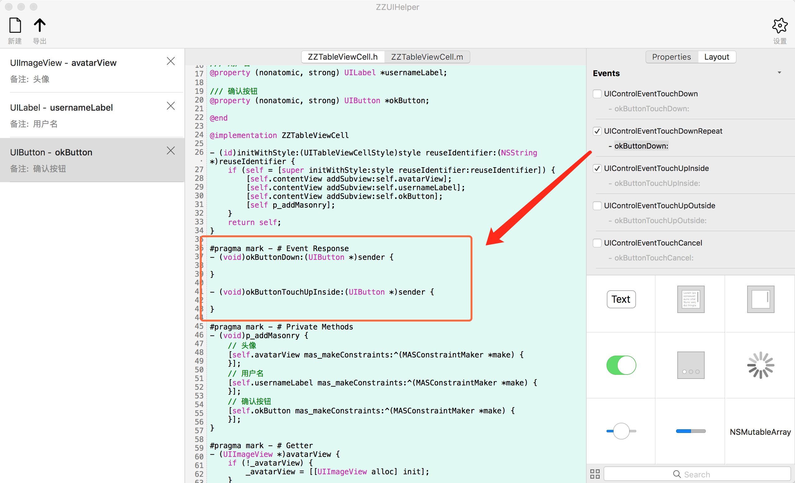The image size is (795, 483).
Task: Switch to the Properties tab
Action: pos(672,56)
